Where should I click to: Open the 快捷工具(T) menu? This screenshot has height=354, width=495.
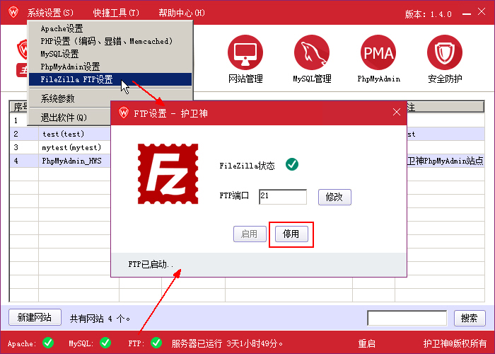116,13
